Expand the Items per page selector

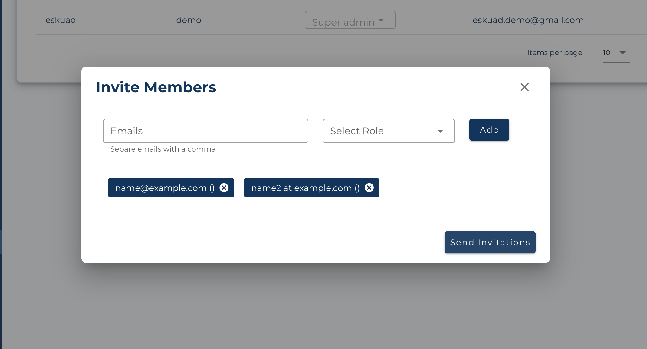(616, 53)
